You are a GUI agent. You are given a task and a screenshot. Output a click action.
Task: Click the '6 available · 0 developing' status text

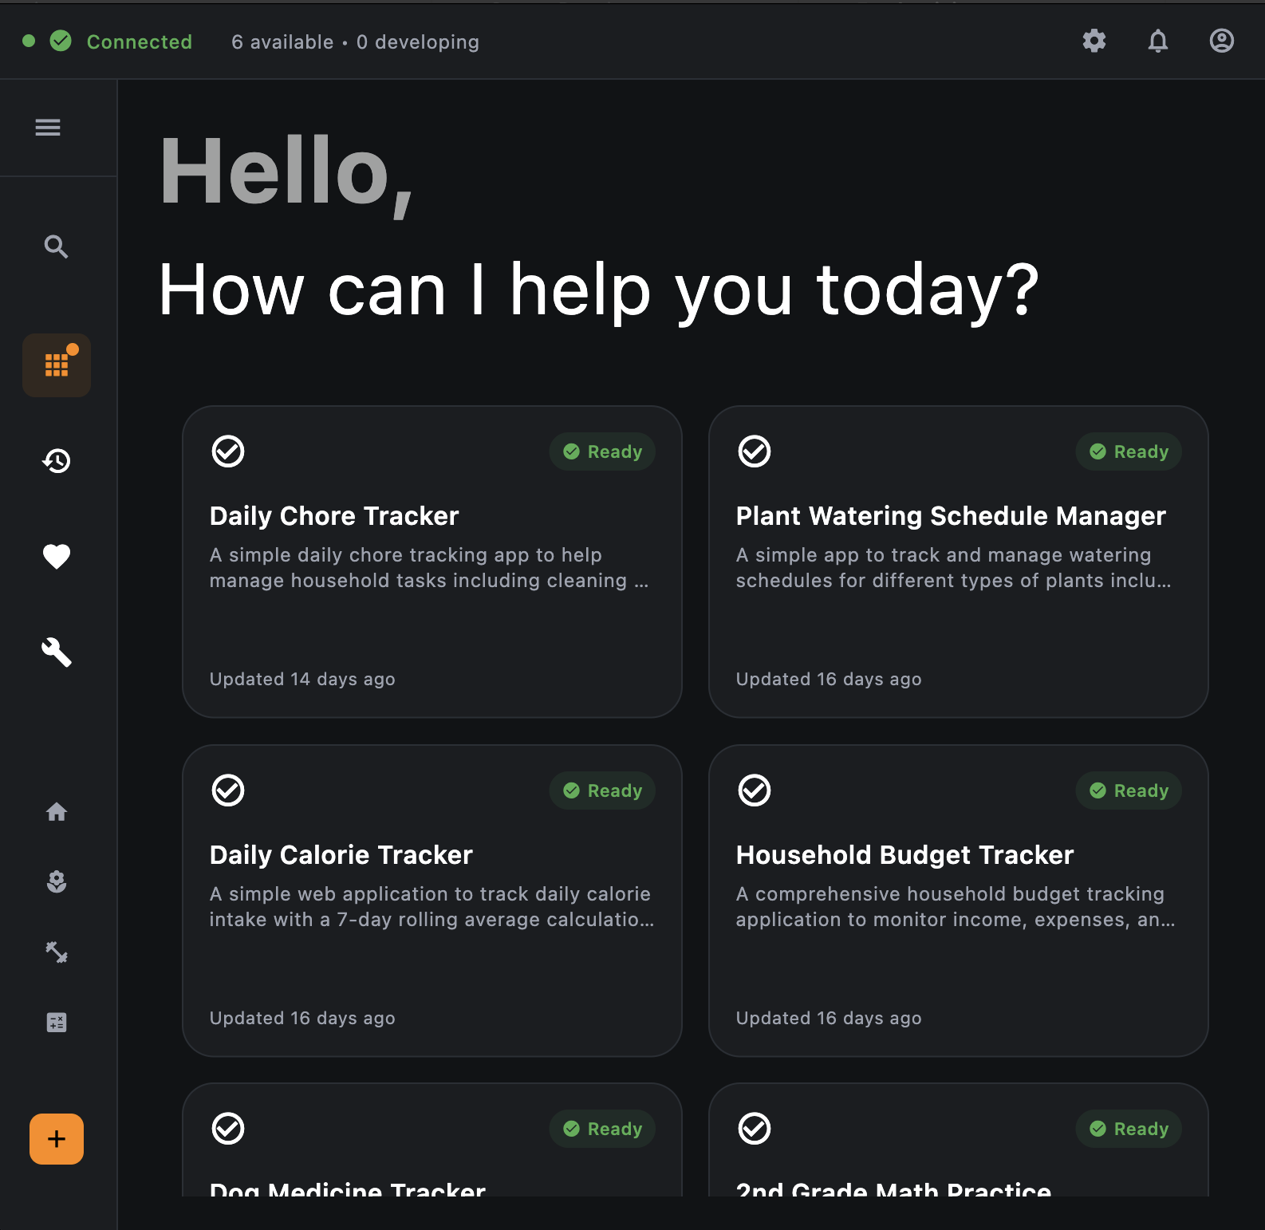[x=355, y=41]
